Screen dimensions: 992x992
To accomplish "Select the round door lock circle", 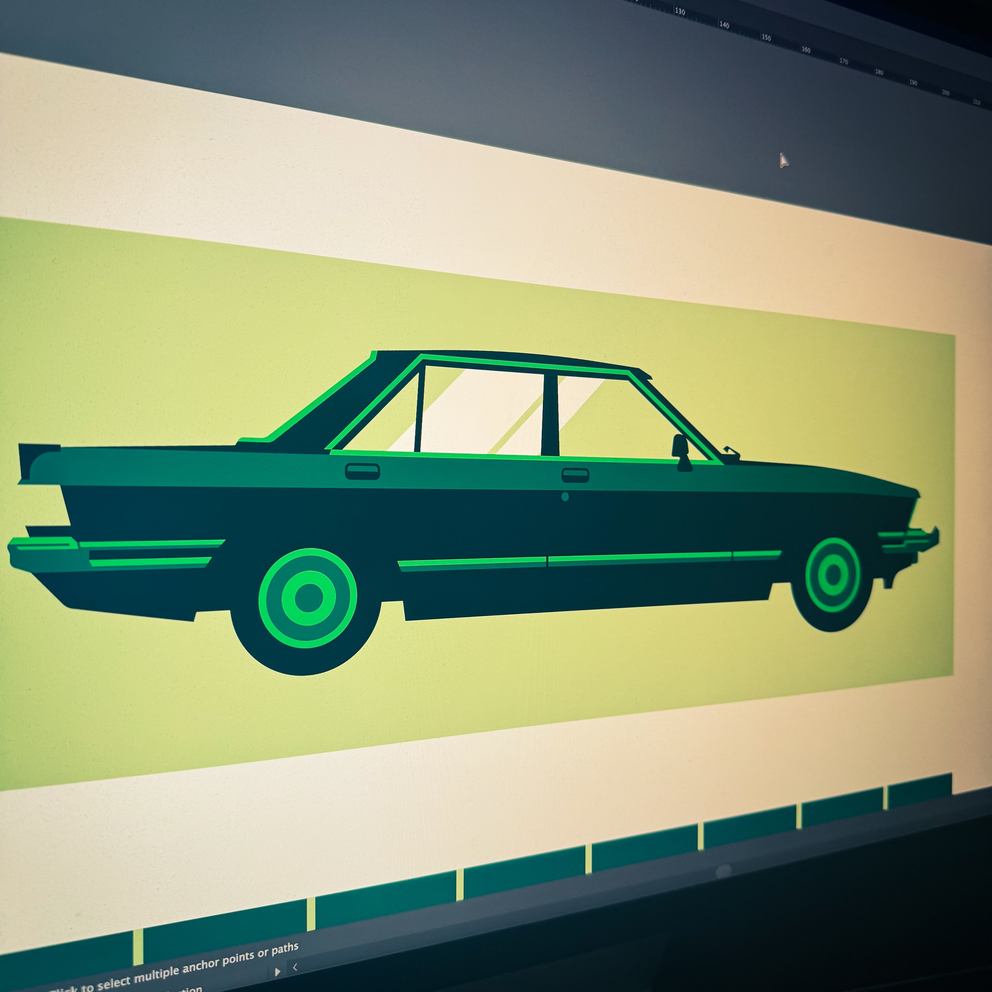I will click(x=565, y=497).
